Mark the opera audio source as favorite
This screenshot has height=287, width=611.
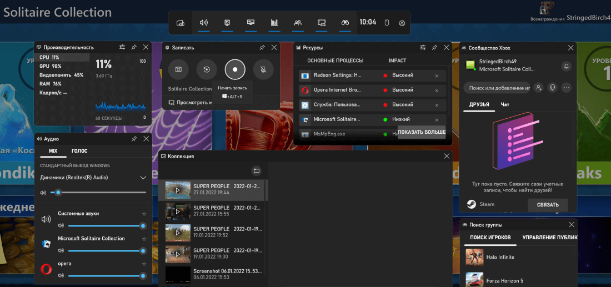point(144,264)
